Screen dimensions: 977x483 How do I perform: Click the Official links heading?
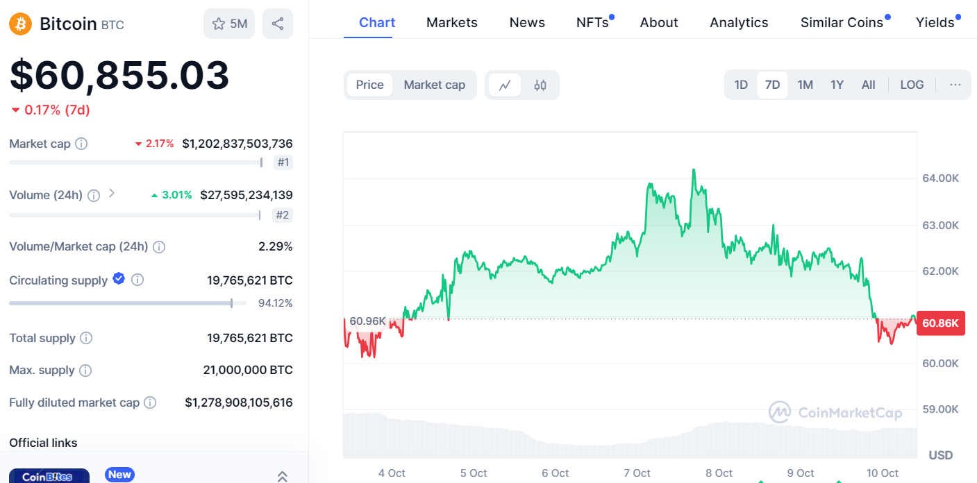click(x=43, y=443)
